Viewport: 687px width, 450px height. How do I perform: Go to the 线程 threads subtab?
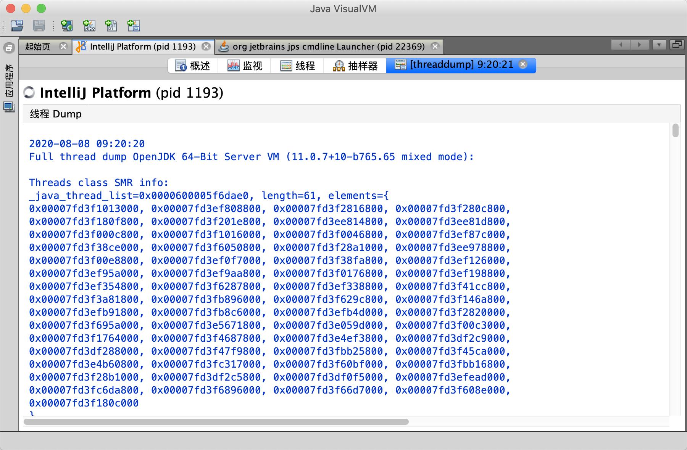tap(297, 66)
